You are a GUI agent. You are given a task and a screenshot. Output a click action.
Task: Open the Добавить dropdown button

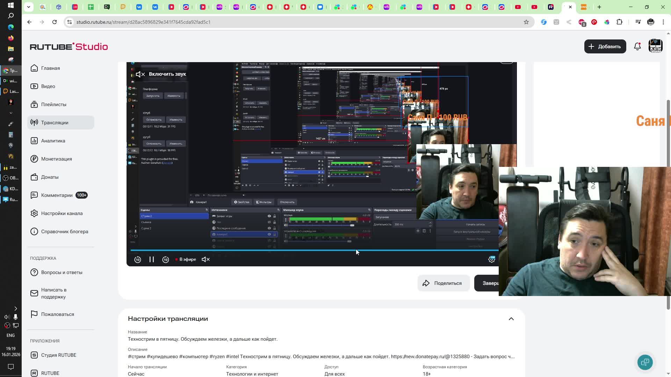click(605, 46)
